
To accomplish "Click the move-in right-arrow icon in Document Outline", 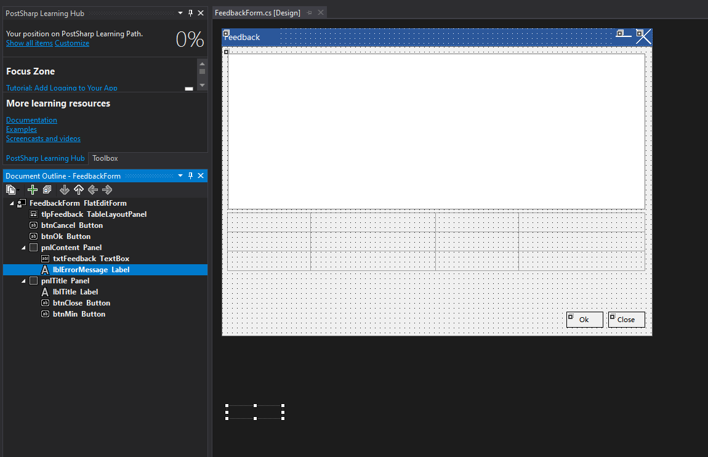I will pyautogui.click(x=107, y=190).
